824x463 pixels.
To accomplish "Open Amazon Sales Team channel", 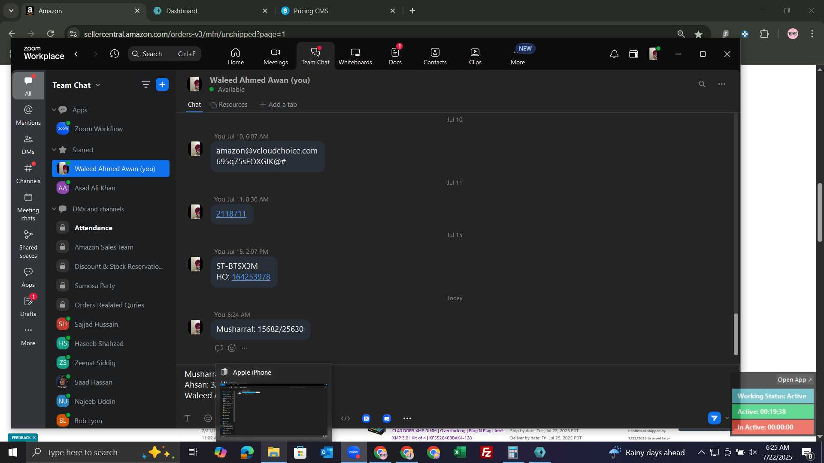I will click(x=111, y=247).
